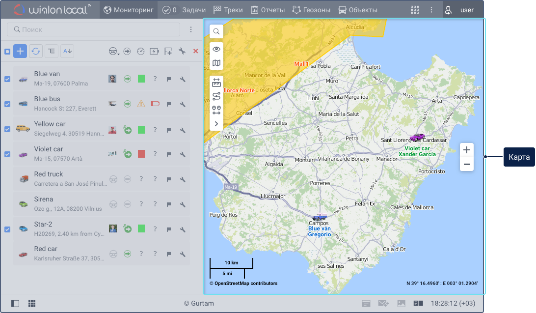
Task: Zoom in the map with plus button
Action: point(467,150)
